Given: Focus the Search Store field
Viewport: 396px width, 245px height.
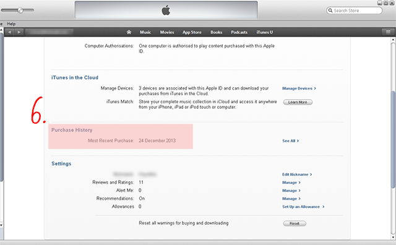Looking at the screenshot, I should pos(355,11).
